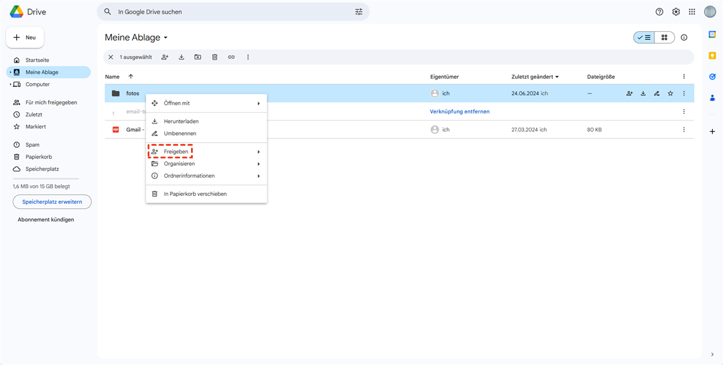Open Google Keep side panel icon

pos(712,55)
